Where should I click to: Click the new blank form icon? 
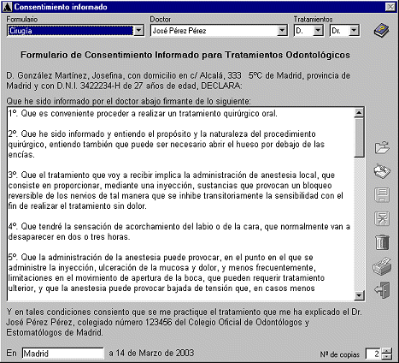point(382,171)
